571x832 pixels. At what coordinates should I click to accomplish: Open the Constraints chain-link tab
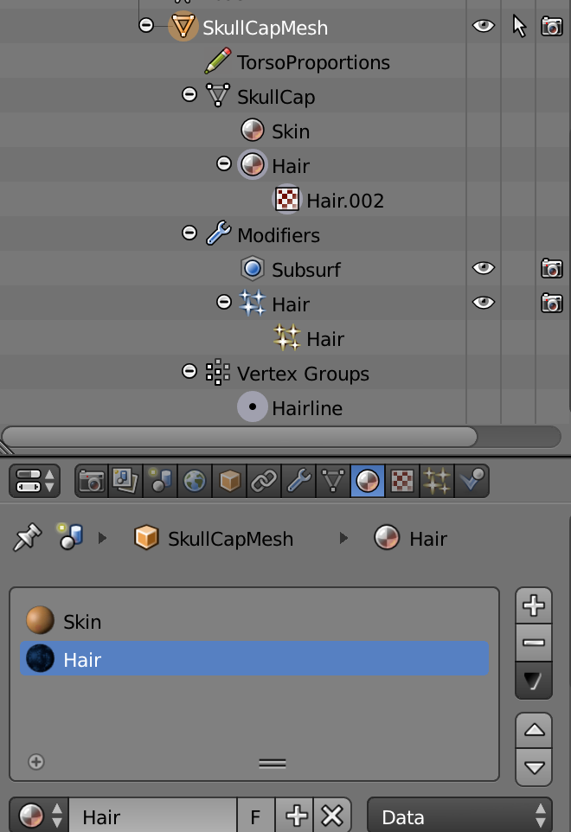(x=264, y=481)
